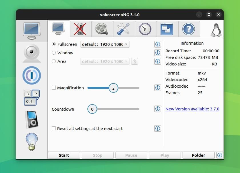Maximize the vokoscreenNG window
Screen dimensions: 240x173
[x=209, y=15]
